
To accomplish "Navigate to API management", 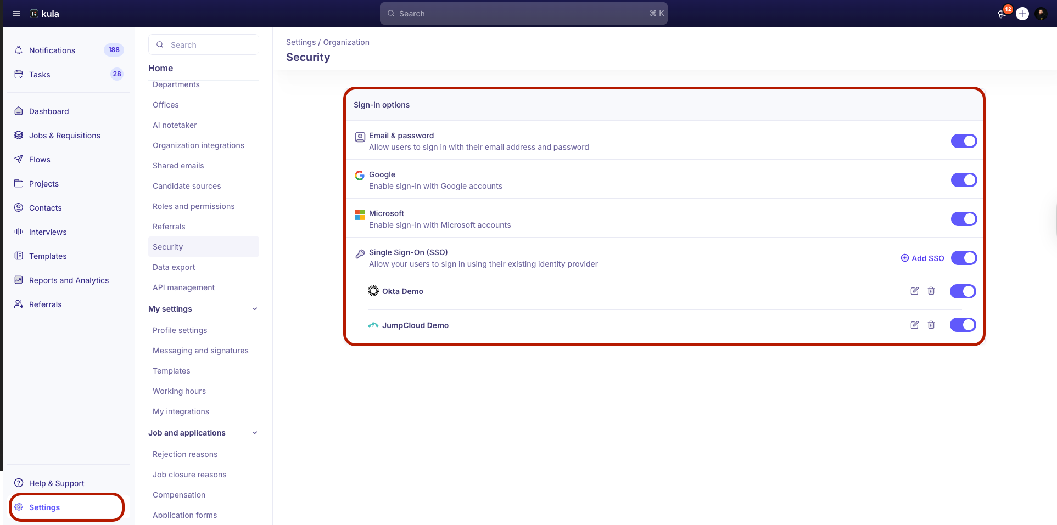I will 183,287.
